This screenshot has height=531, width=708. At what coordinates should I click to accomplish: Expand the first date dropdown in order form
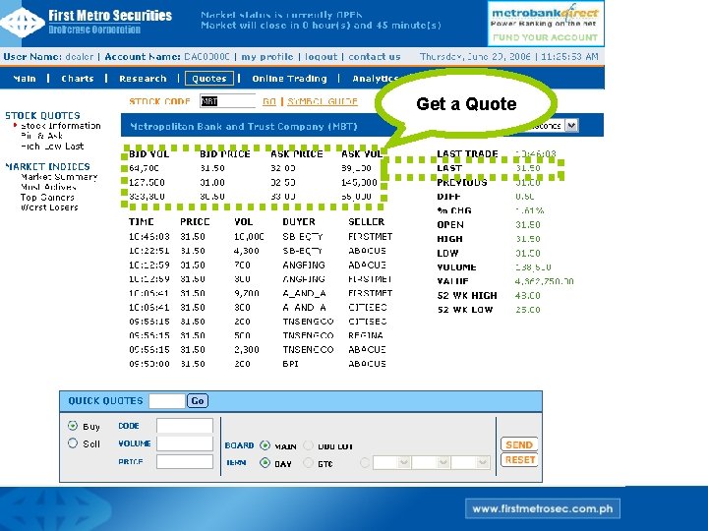pyautogui.click(x=404, y=462)
